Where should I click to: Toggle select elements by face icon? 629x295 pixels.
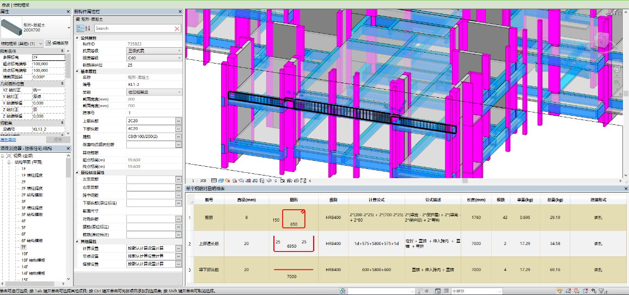[x=585, y=291]
